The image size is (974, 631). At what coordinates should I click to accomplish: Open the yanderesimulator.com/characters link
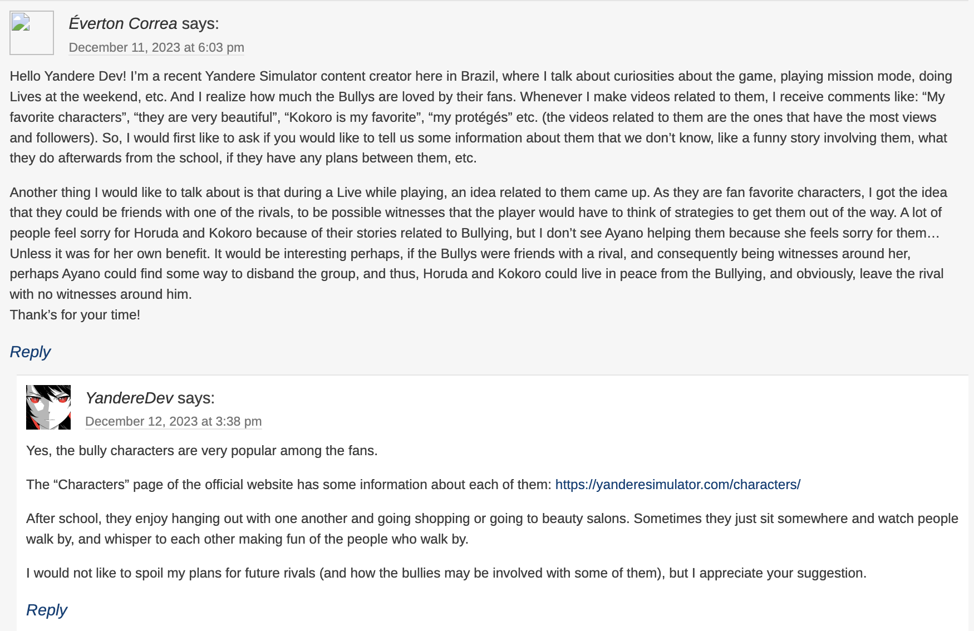(x=677, y=485)
